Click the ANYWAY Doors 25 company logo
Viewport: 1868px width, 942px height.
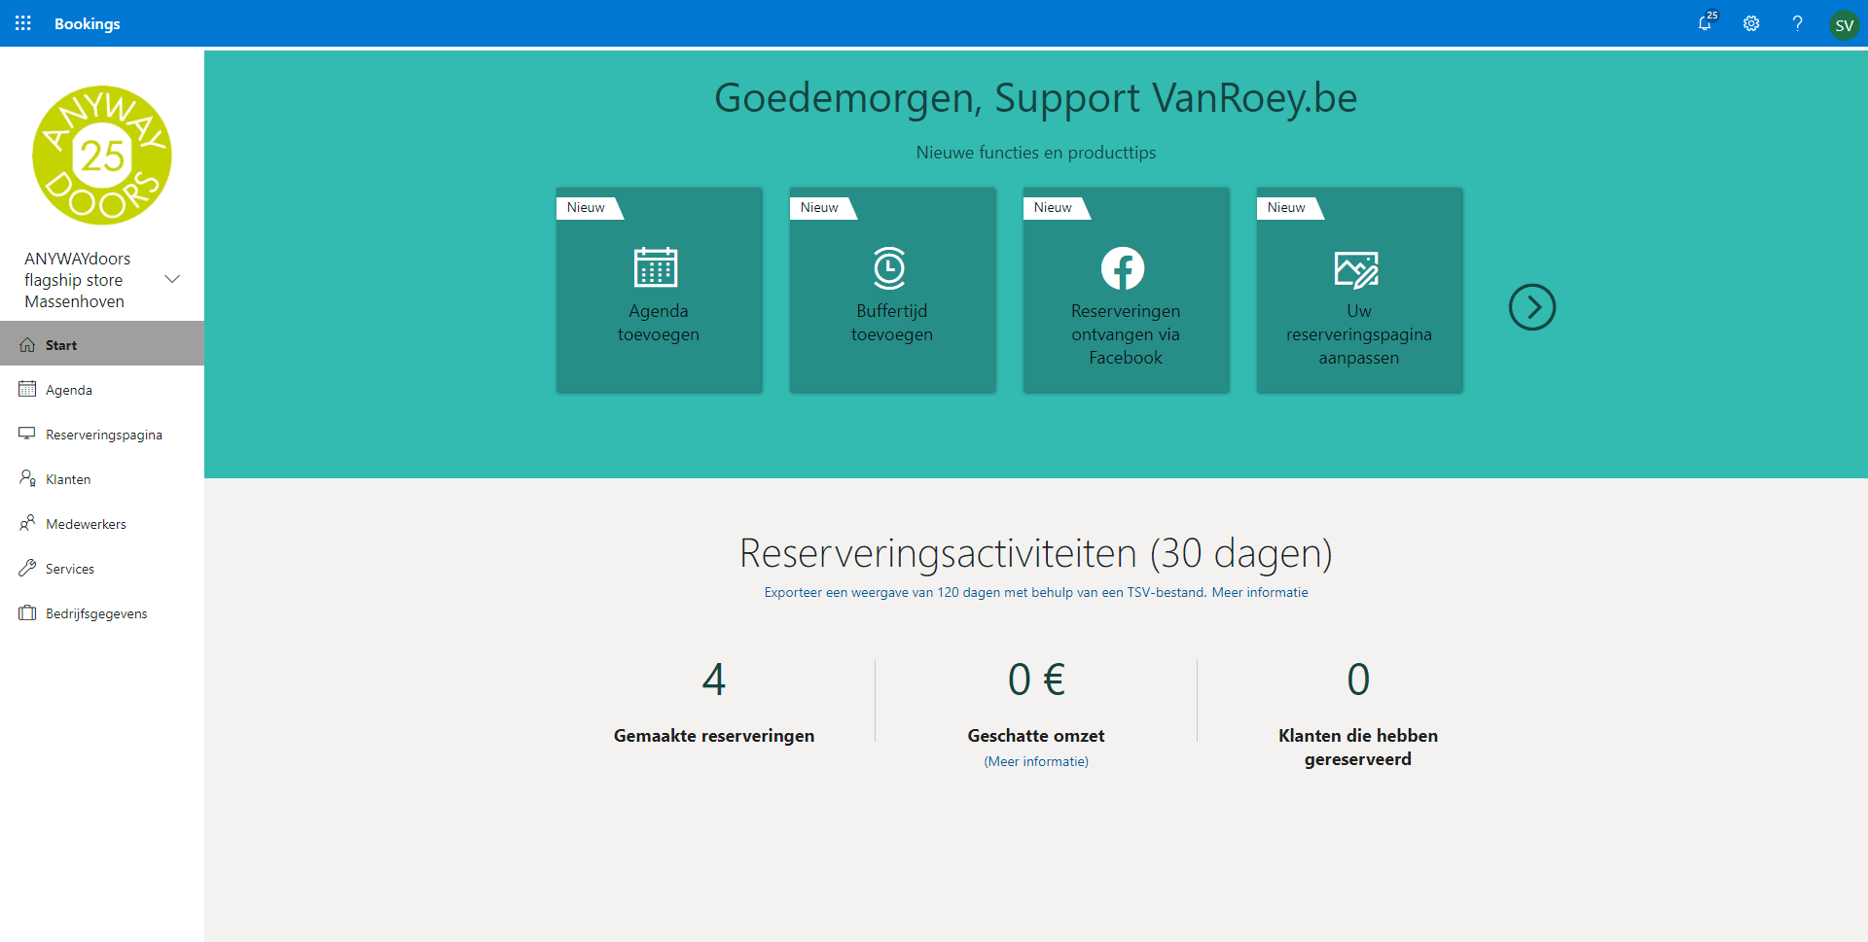102,156
